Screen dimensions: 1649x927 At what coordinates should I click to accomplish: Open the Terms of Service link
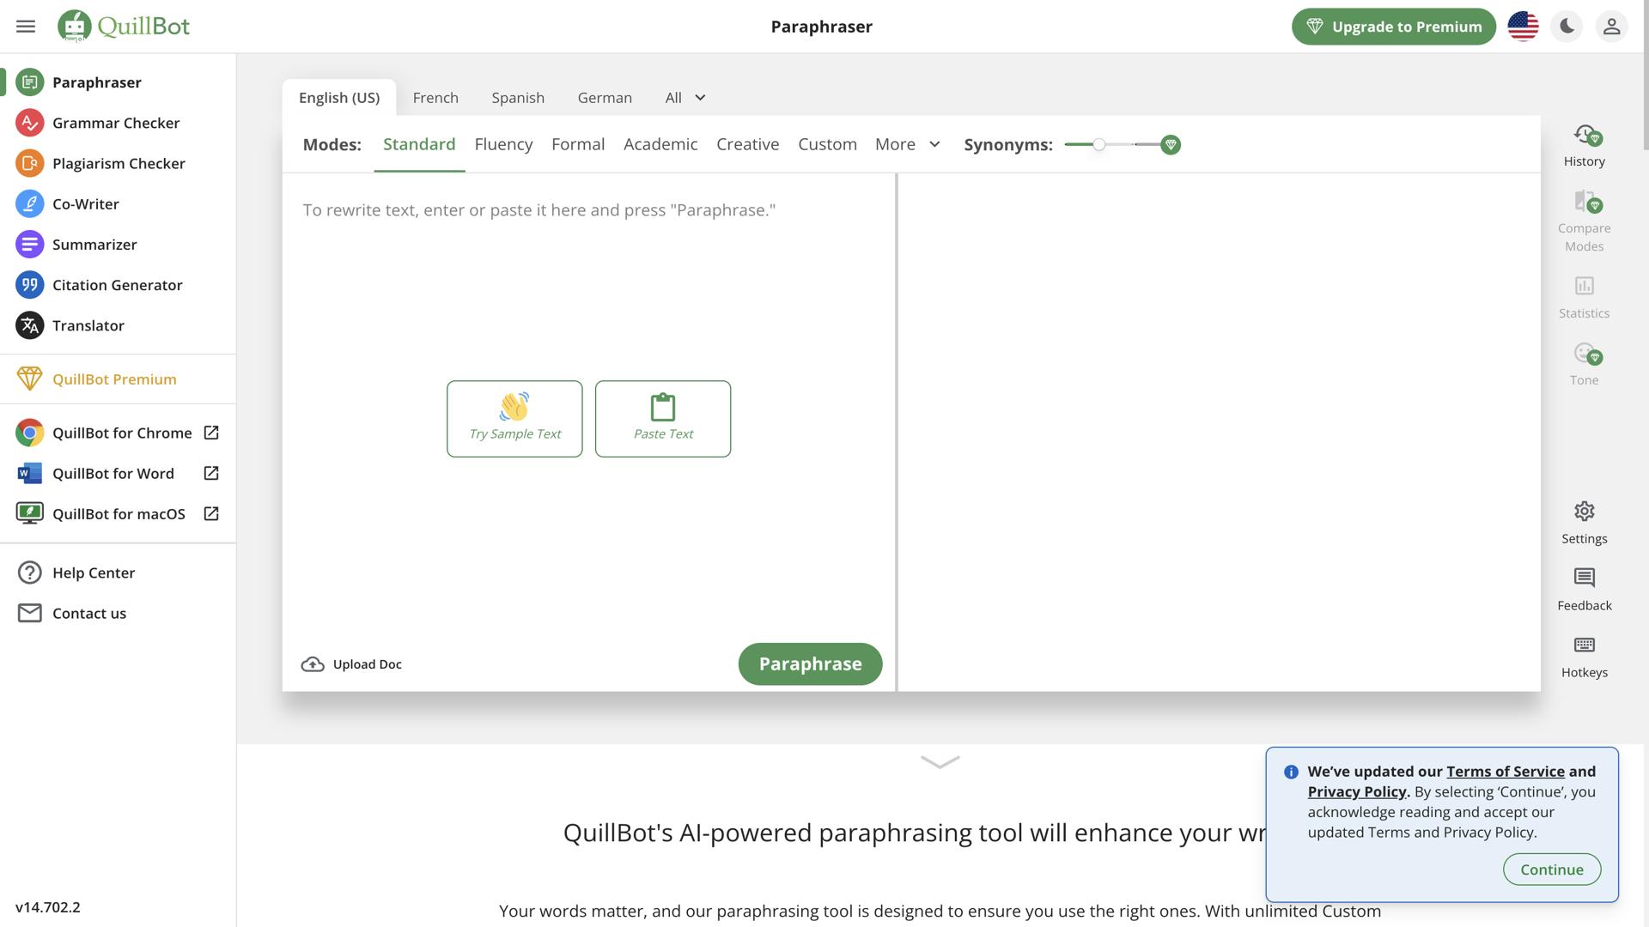point(1505,771)
